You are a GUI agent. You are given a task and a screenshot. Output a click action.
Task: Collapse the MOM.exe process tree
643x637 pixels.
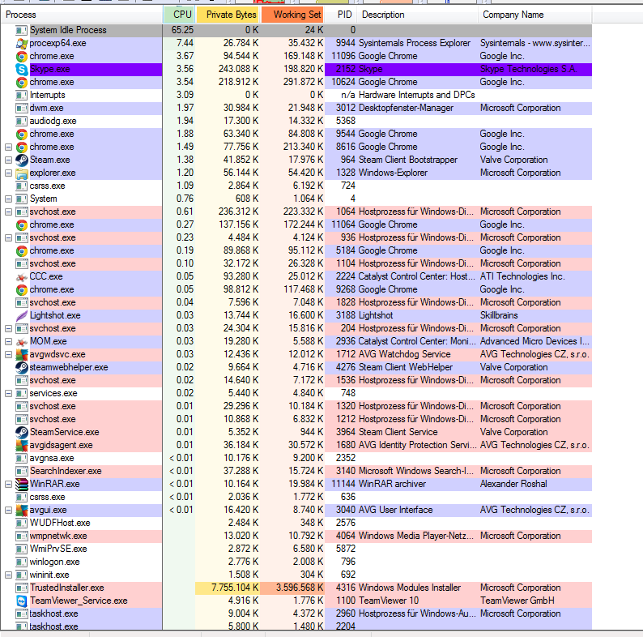[x=8, y=341]
